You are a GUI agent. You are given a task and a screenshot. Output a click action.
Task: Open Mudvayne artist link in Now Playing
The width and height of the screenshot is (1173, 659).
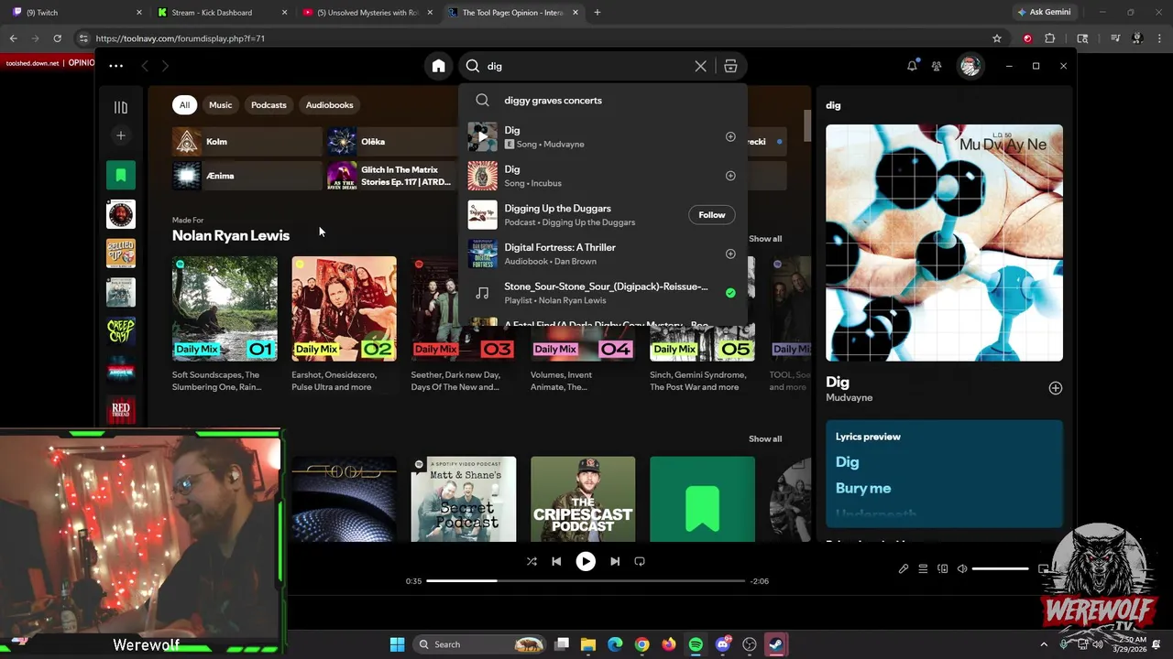click(x=850, y=398)
